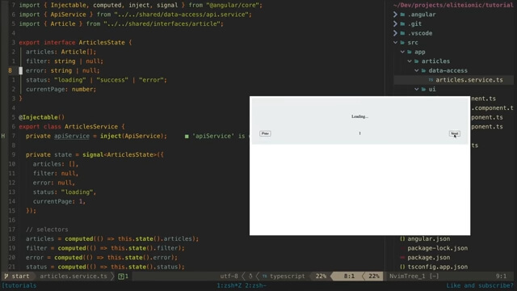Collapse the ui folder chevron

[417, 89]
